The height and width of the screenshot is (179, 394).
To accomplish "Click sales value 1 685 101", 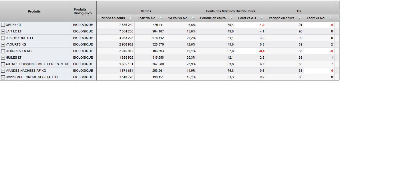I will 126,64.
